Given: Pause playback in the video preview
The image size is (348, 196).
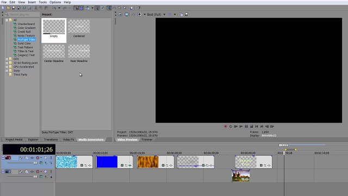Looking at the screenshot, I should tap(246, 126).
